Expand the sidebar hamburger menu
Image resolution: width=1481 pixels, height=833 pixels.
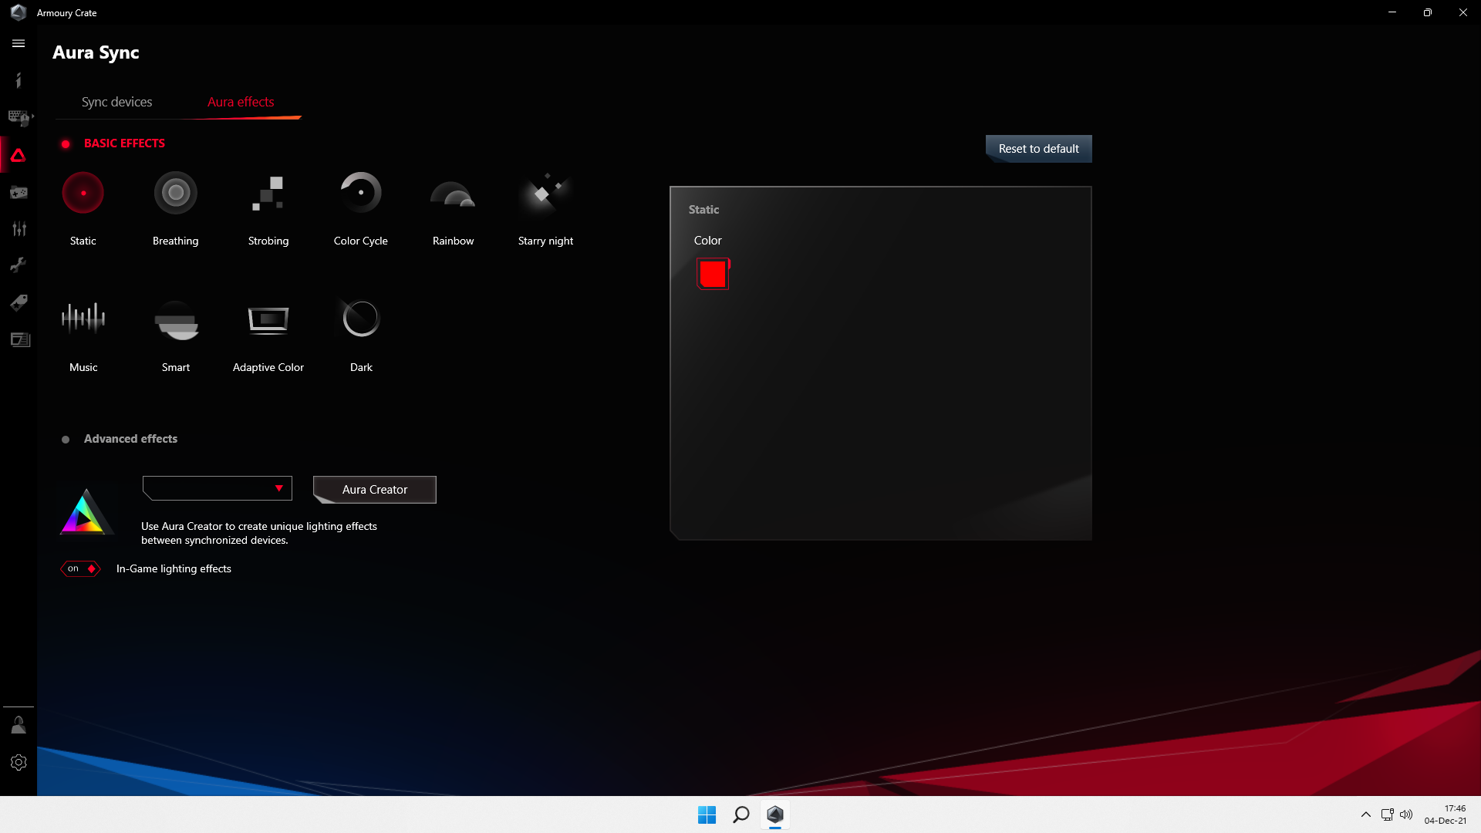[19, 44]
